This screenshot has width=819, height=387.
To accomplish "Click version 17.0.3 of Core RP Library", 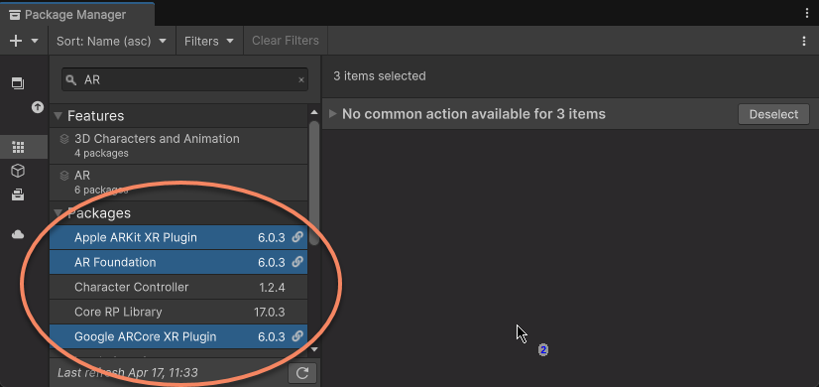I will pyautogui.click(x=269, y=313).
